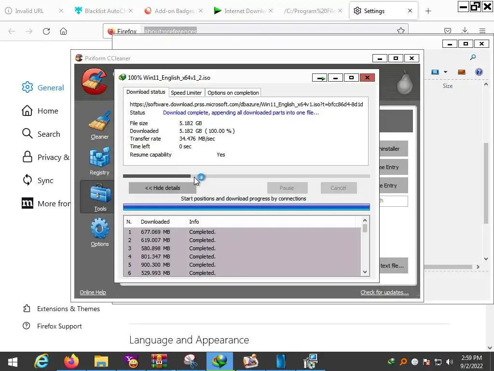The image size is (494, 371).
Task: Click scroll up arrow of connections list
Action: 365,221
